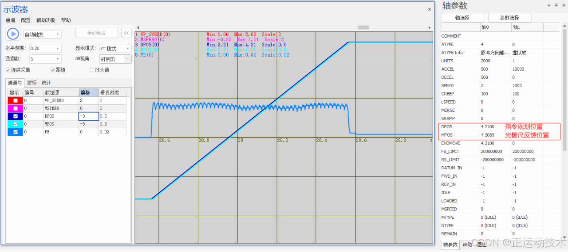Click the SPEED value 1000 for axis 1
Screen dimensions: 568x252
(x=527, y=85)
